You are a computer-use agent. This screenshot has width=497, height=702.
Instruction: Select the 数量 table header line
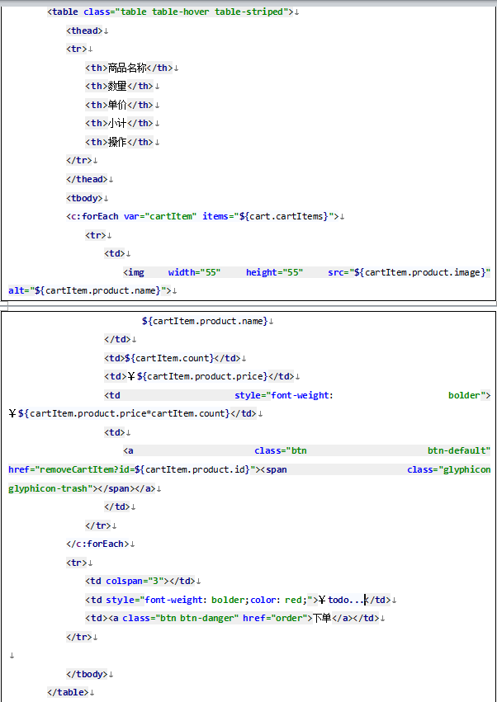tap(119, 86)
